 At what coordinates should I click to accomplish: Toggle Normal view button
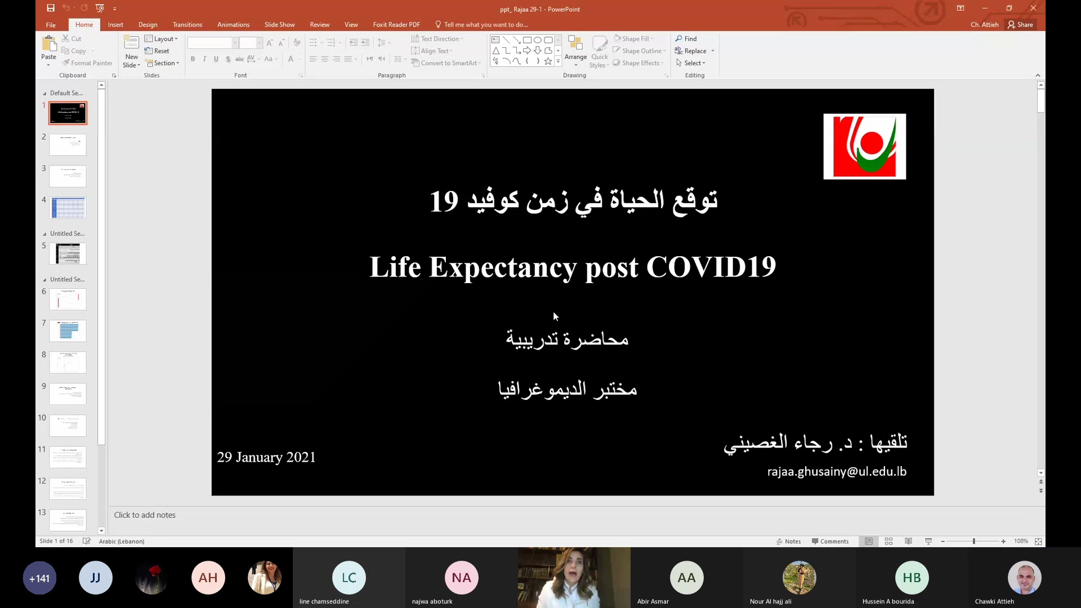pos(869,541)
